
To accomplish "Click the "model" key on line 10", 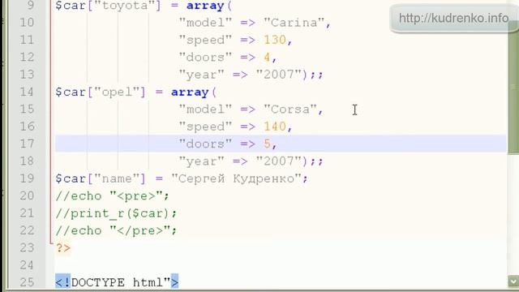I will click(205, 23).
